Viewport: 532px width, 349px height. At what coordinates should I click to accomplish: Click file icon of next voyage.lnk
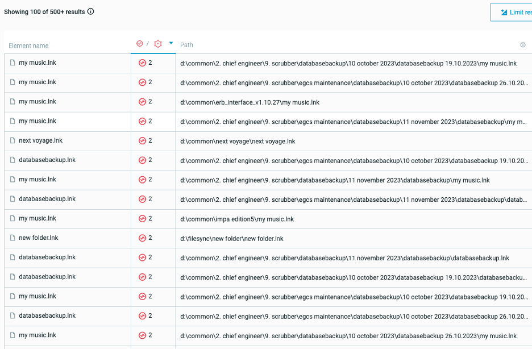pyautogui.click(x=13, y=140)
